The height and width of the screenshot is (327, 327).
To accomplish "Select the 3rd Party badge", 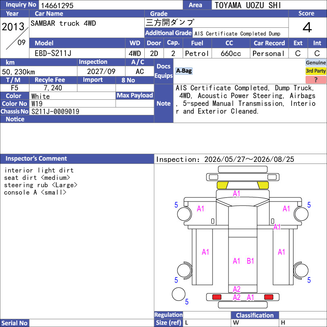I will point(316,71).
